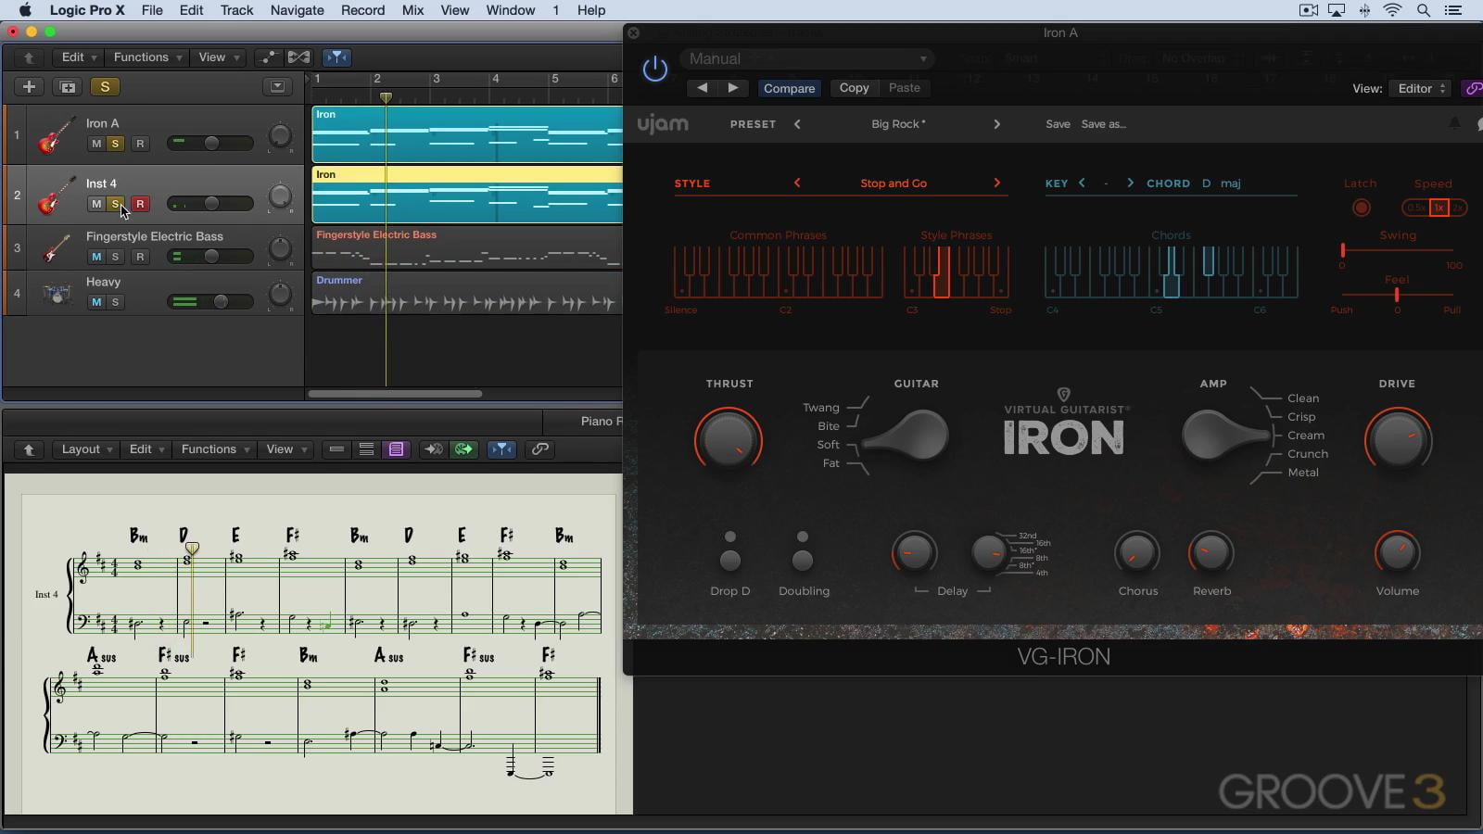Adjust the Inst 4 volume slider
Screen dimensions: 1483x834
coord(210,204)
